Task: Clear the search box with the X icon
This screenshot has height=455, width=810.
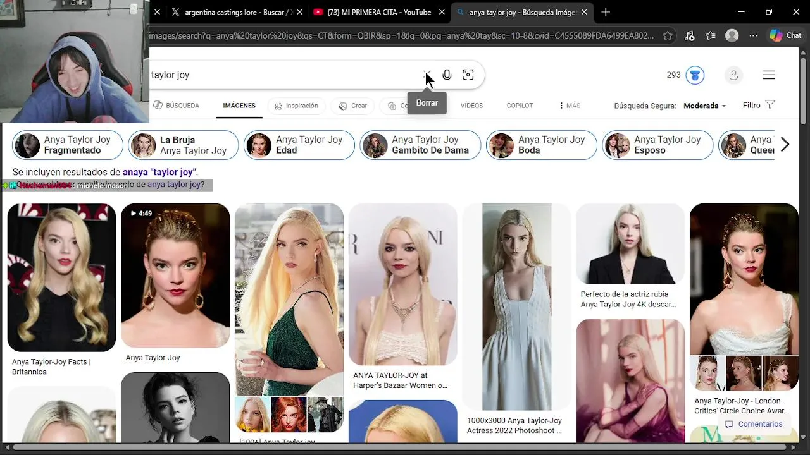Action: pyautogui.click(x=427, y=75)
